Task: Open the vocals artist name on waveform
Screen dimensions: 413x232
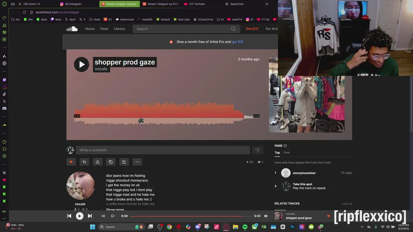Action: [101, 69]
